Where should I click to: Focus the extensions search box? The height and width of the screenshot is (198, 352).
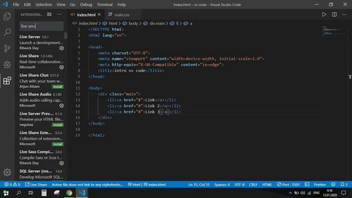point(41,26)
